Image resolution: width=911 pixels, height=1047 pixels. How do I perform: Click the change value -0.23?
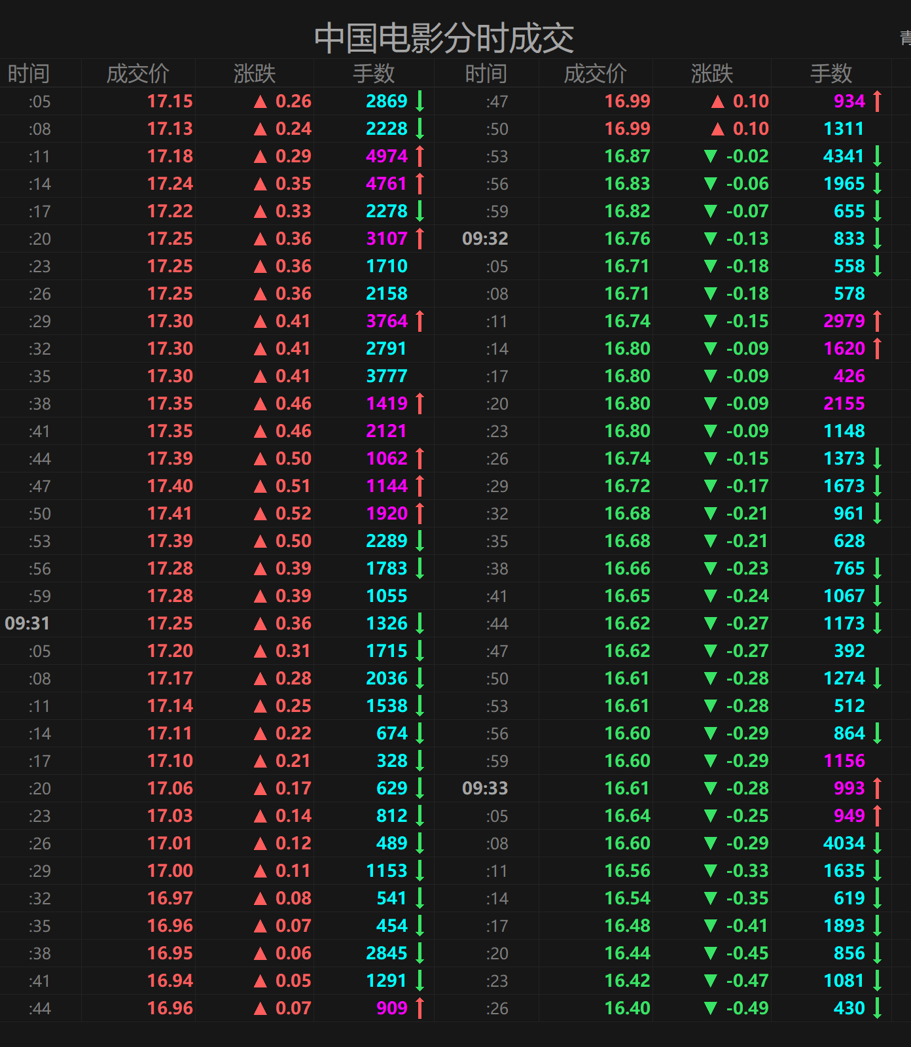[x=747, y=569]
